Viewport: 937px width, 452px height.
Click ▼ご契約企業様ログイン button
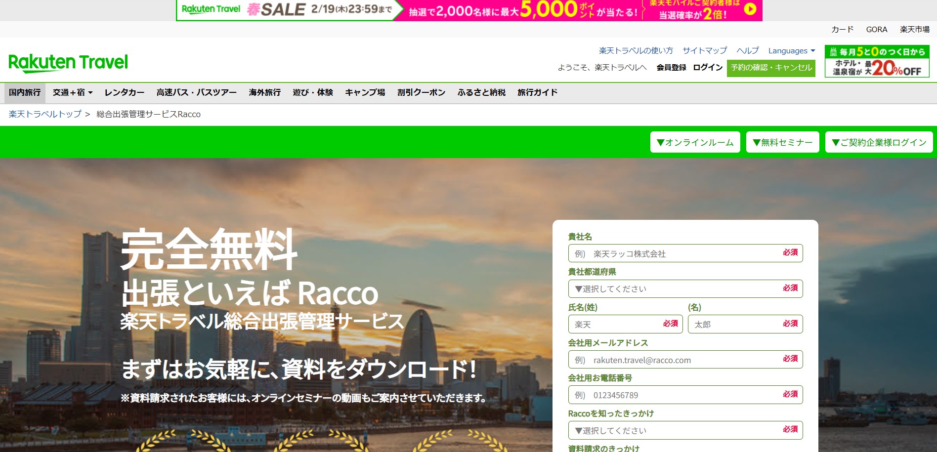point(879,142)
